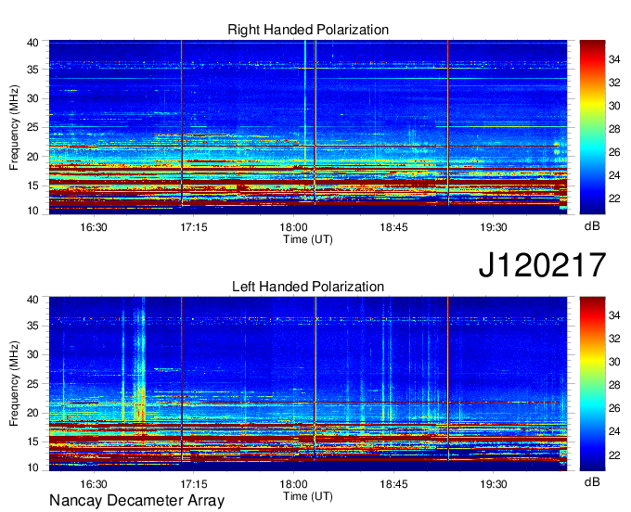Click Frequency (MHz) axis label of Right Handed plot

[14, 127]
